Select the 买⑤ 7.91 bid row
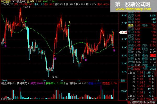The width and height of the screenshot is (157, 104). coord(142,42)
